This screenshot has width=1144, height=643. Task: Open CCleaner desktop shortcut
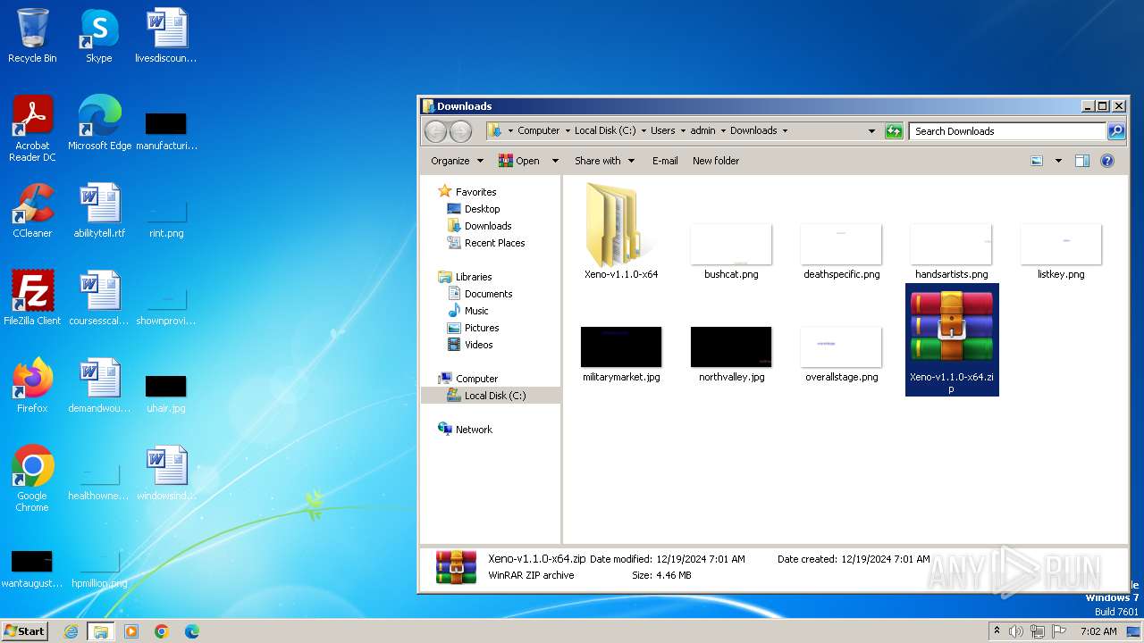[x=32, y=210]
